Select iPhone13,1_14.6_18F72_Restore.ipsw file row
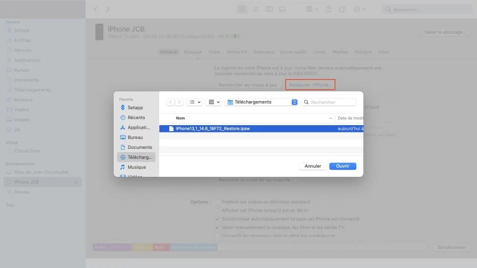Viewport: 477px width, 268px height. 261,128
